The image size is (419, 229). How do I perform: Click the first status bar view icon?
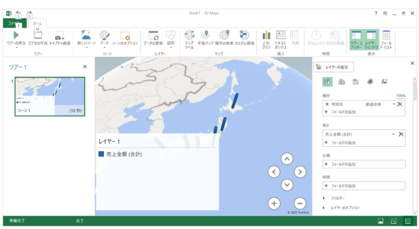click(x=380, y=221)
